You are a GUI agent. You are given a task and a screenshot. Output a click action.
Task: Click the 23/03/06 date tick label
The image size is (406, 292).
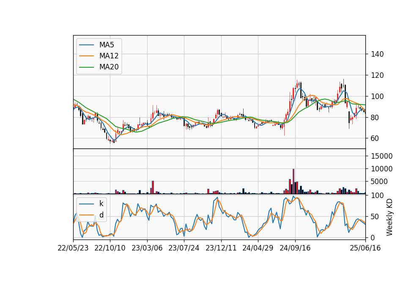pos(147,248)
